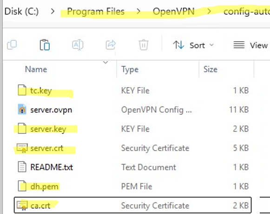Select the server.ovpn file name
The width and height of the screenshot is (270, 214).
tap(51, 110)
